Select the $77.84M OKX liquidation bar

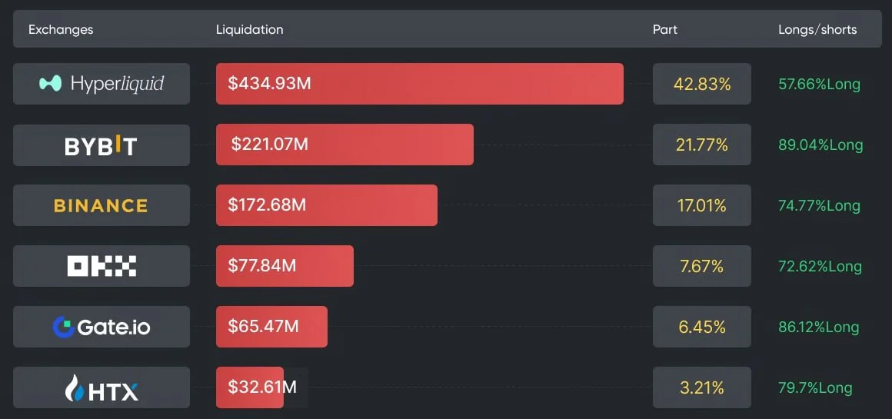285,266
